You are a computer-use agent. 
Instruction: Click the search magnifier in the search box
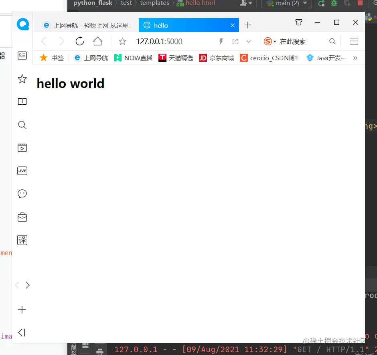(332, 41)
